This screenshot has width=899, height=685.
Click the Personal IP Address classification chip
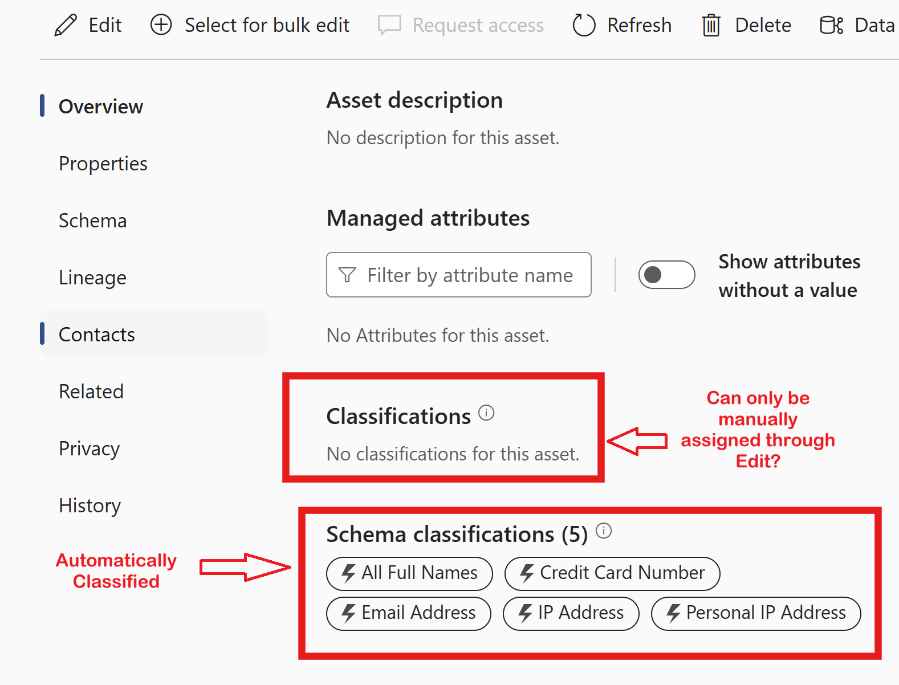click(756, 613)
